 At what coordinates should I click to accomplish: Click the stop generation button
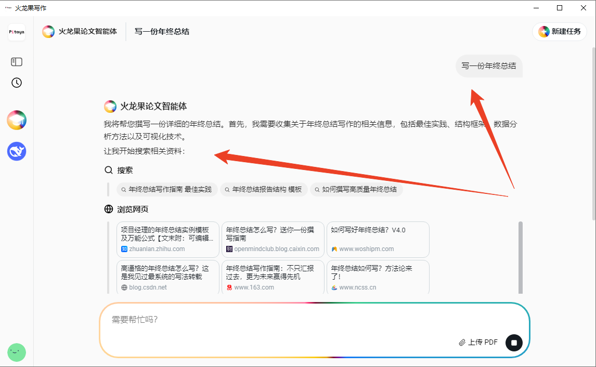[x=514, y=343]
